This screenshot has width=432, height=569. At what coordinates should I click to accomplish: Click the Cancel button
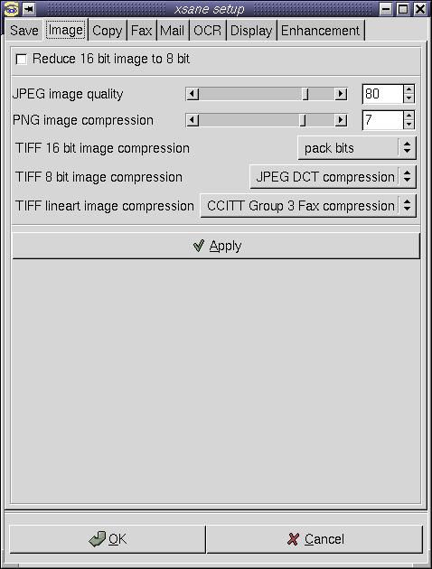coord(315,539)
